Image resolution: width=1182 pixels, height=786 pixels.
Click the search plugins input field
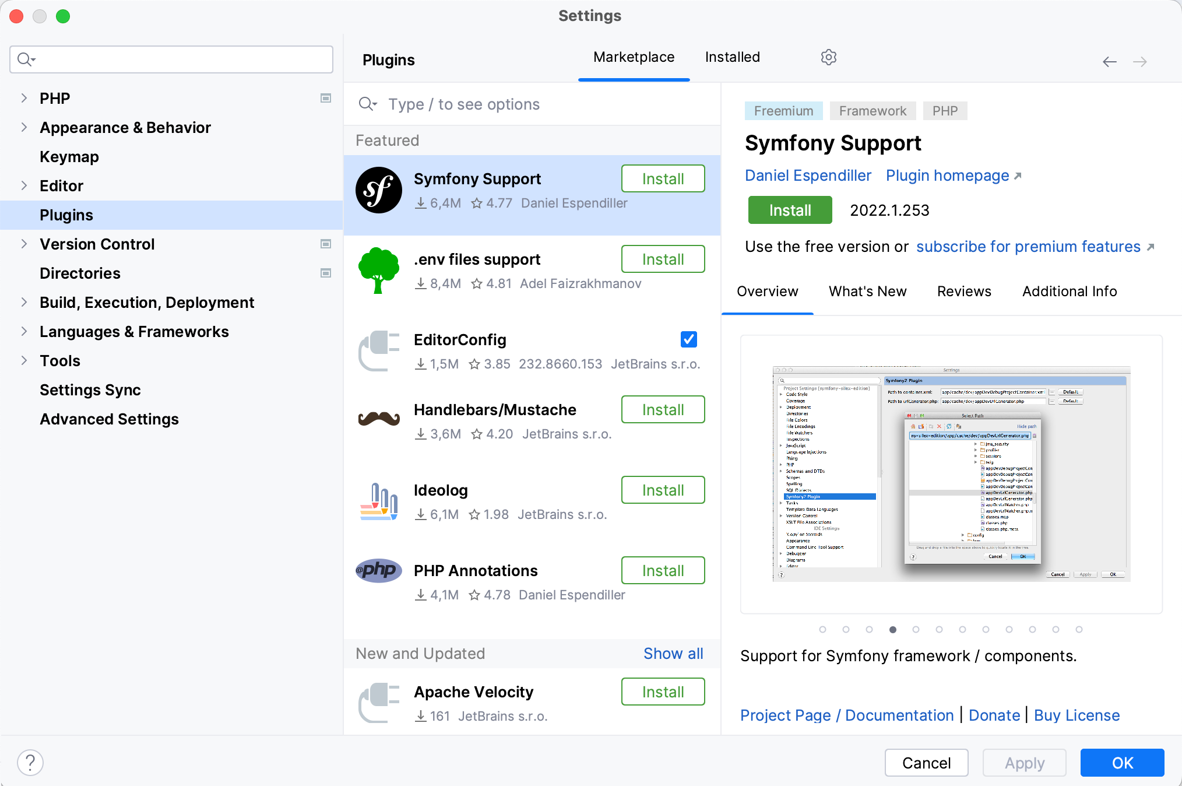click(x=537, y=104)
